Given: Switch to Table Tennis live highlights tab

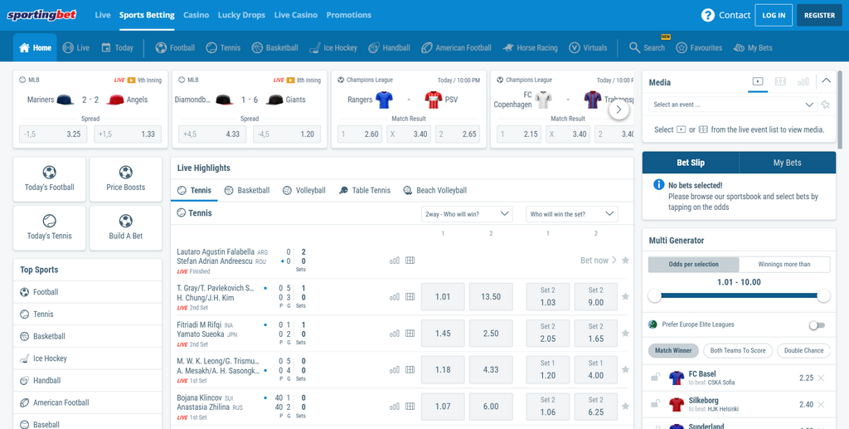Looking at the screenshot, I should click(364, 191).
